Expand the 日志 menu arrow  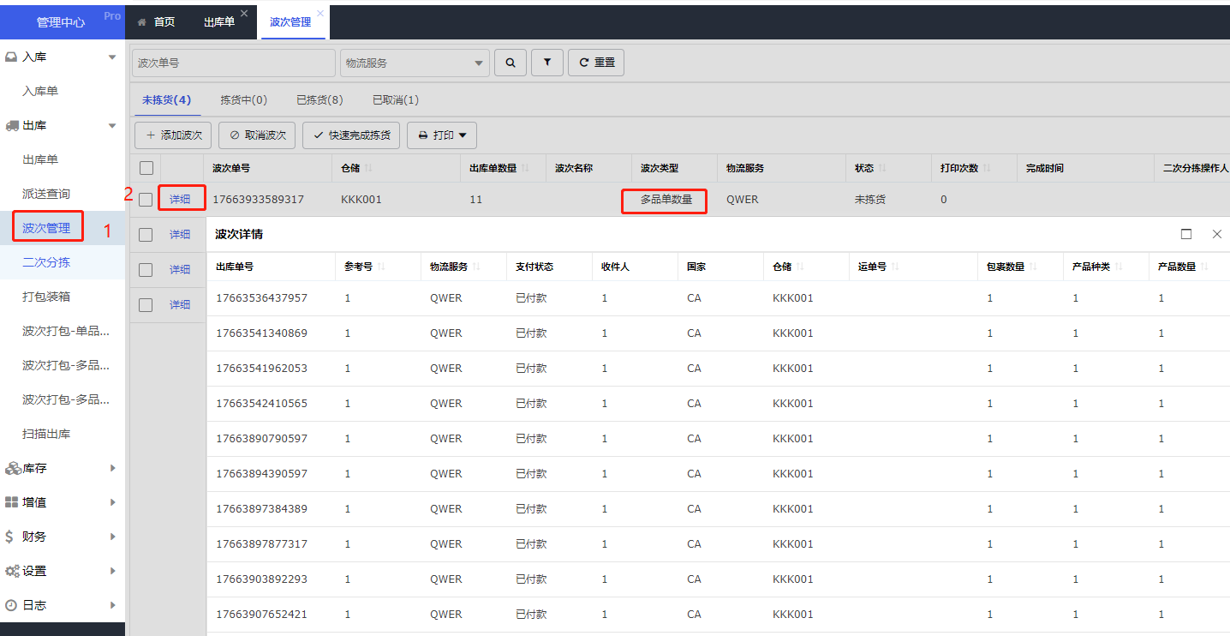pos(113,605)
